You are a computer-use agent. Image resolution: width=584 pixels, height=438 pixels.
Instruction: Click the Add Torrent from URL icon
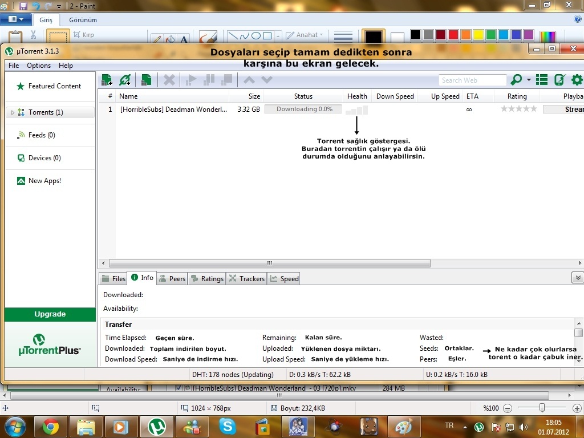click(x=125, y=80)
